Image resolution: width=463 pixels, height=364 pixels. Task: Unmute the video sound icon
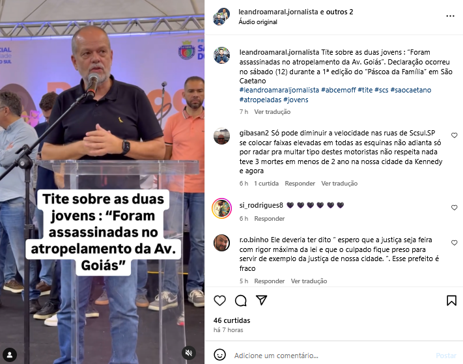pos(189,352)
